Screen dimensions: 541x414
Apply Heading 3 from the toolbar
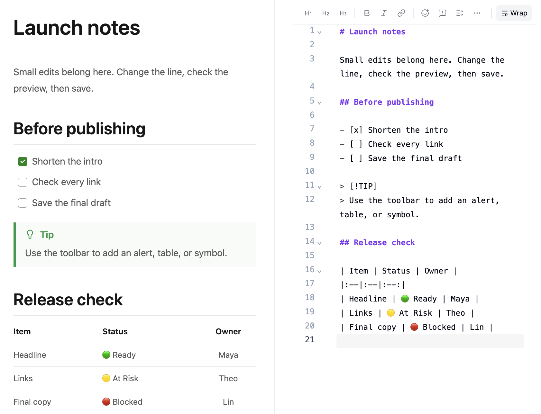343,13
